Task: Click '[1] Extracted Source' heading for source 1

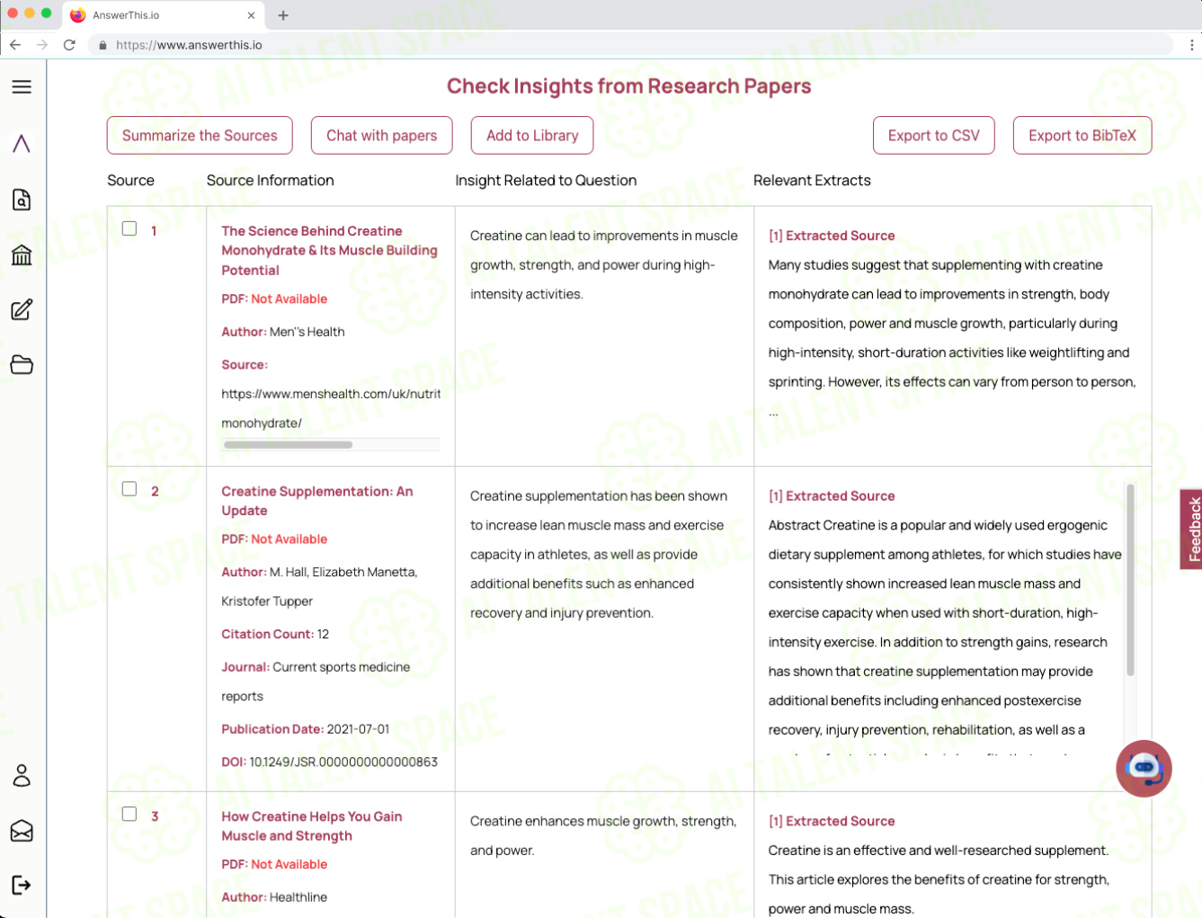Action: point(832,236)
